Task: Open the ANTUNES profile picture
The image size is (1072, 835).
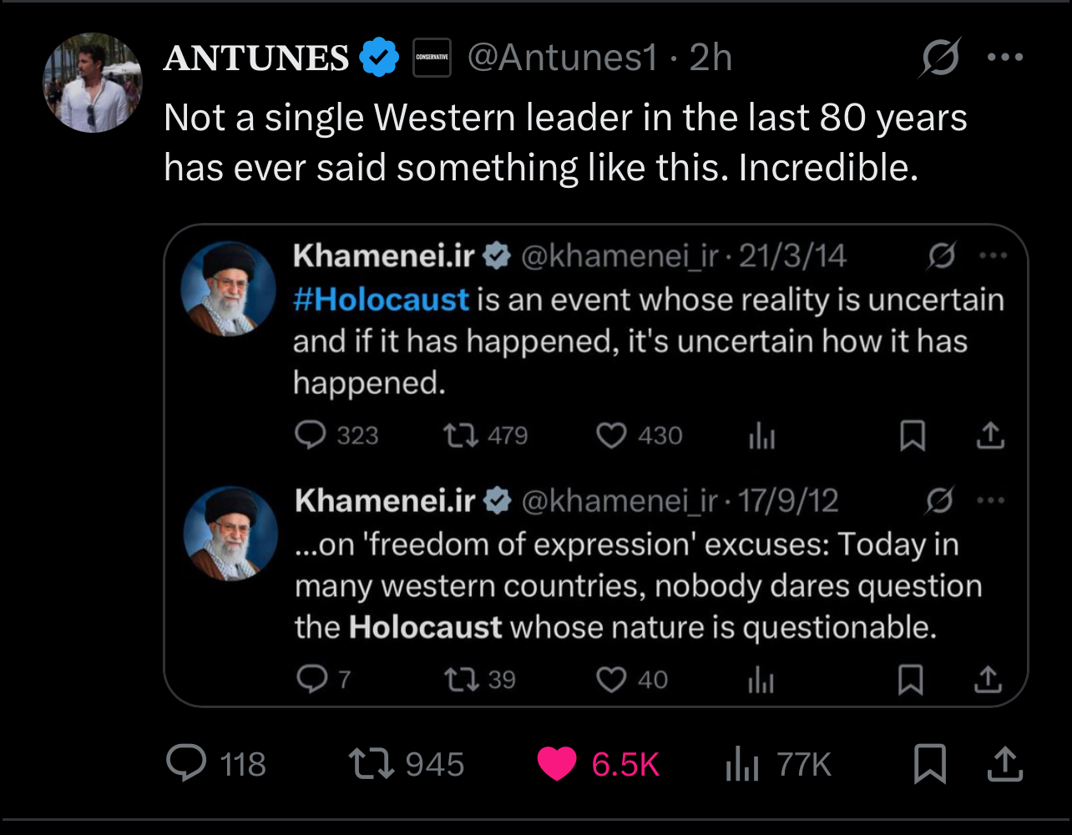Action: click(92, 83)
